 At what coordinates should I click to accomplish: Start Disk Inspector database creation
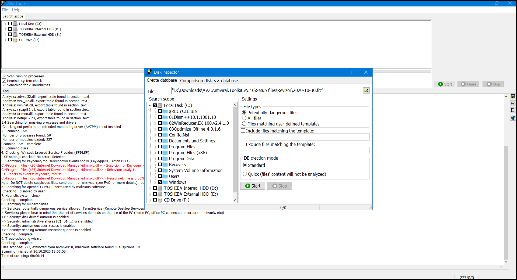point(253,186)
